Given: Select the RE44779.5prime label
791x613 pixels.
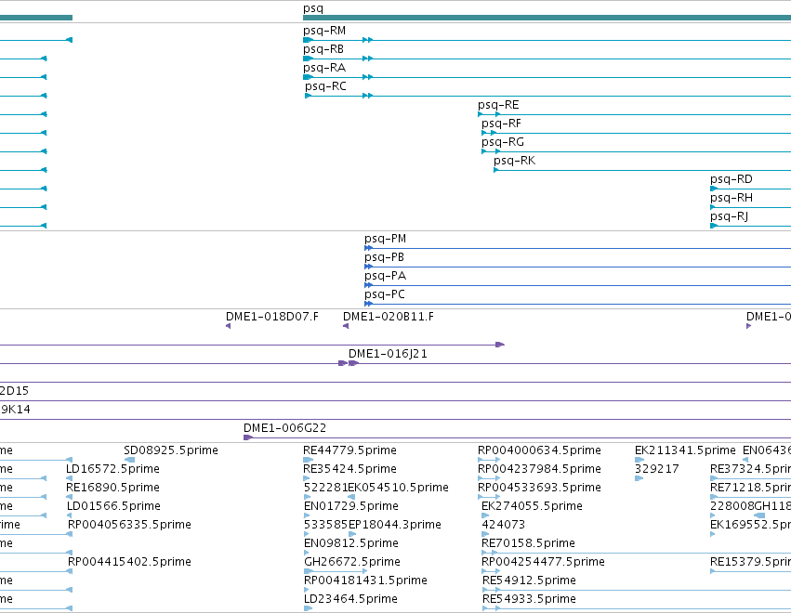Looking at the screenshot, I should point(350,450).
